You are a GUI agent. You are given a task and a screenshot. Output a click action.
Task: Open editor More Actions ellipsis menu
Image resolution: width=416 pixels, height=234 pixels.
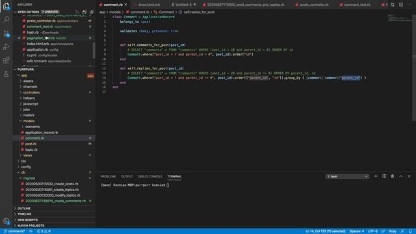tap(409, 5)
